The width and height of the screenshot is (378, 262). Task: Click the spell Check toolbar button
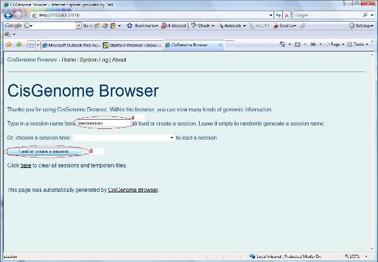coord(202,25)
